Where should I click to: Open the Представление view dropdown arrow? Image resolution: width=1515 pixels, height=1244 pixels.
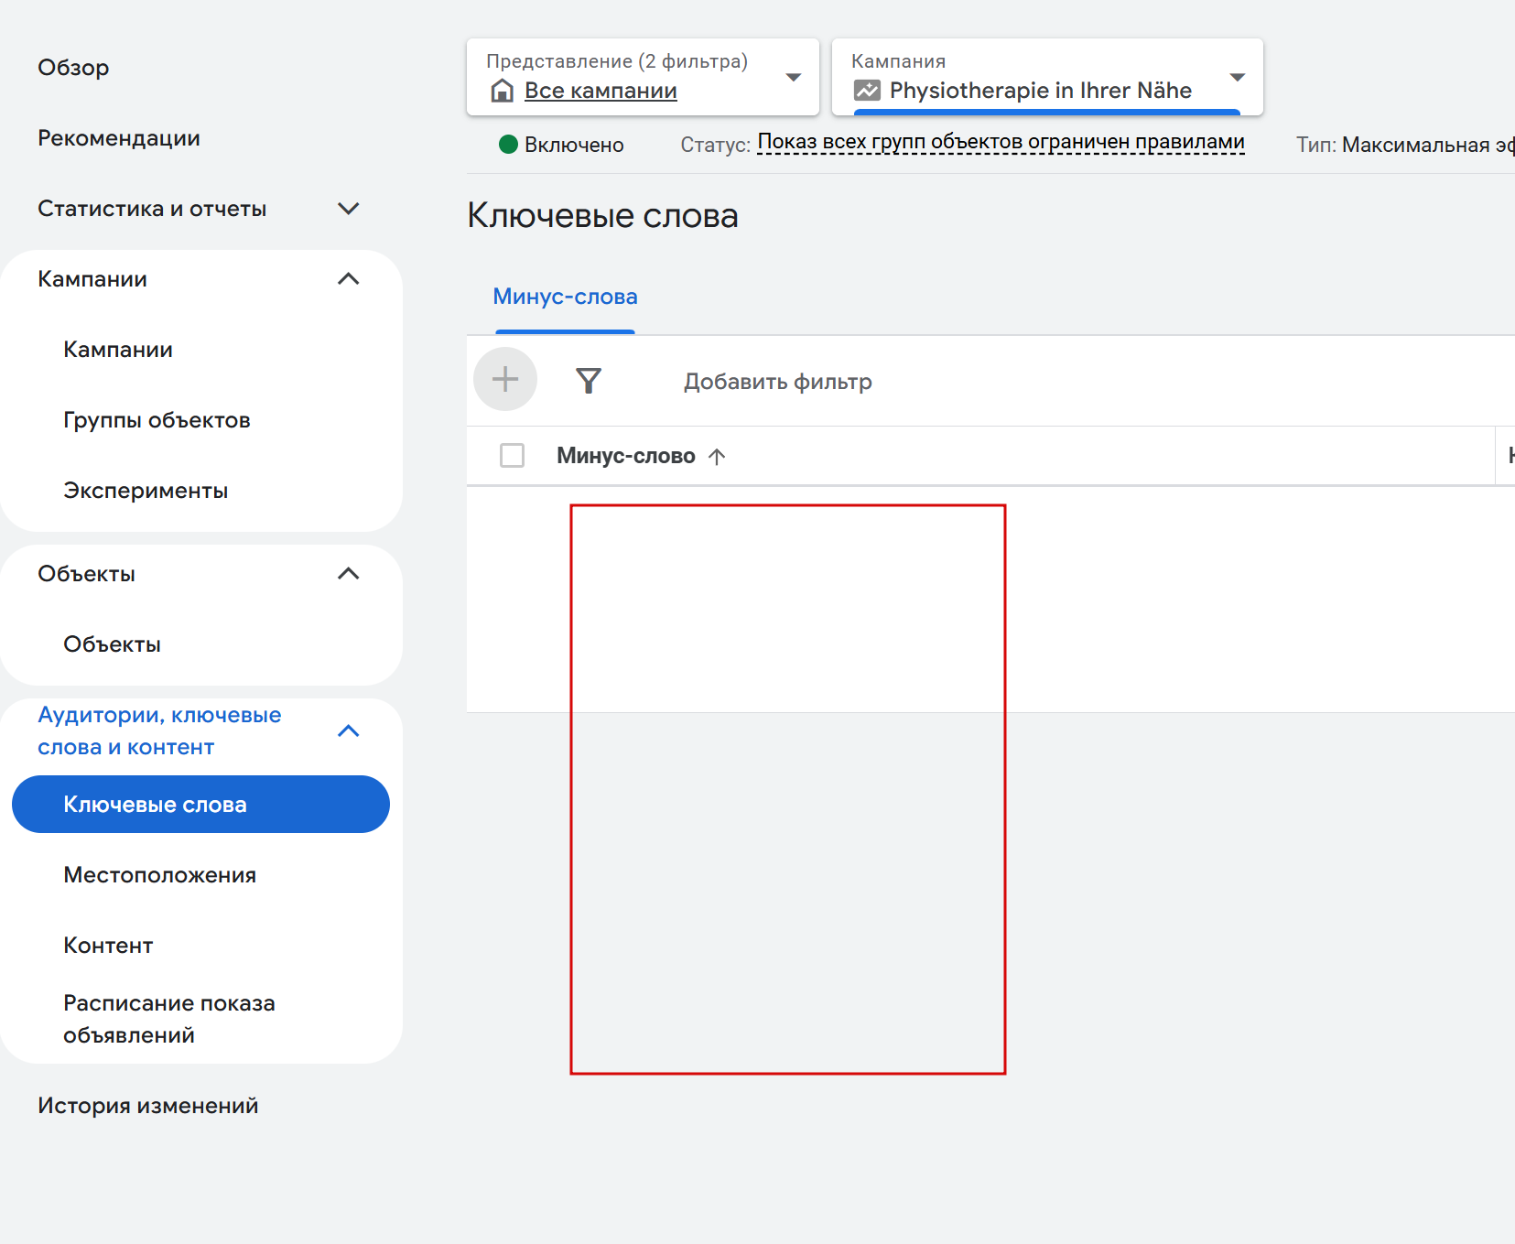[794, 78]
